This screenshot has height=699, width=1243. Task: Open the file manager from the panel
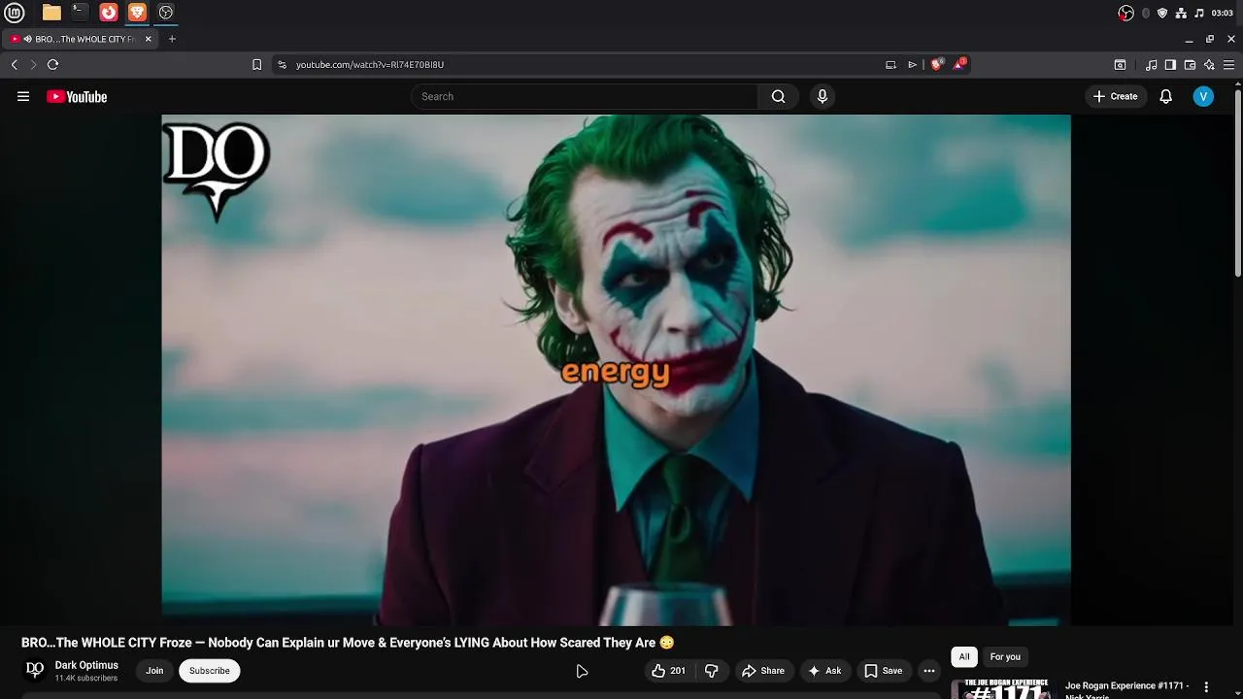[x=51, y=13]
